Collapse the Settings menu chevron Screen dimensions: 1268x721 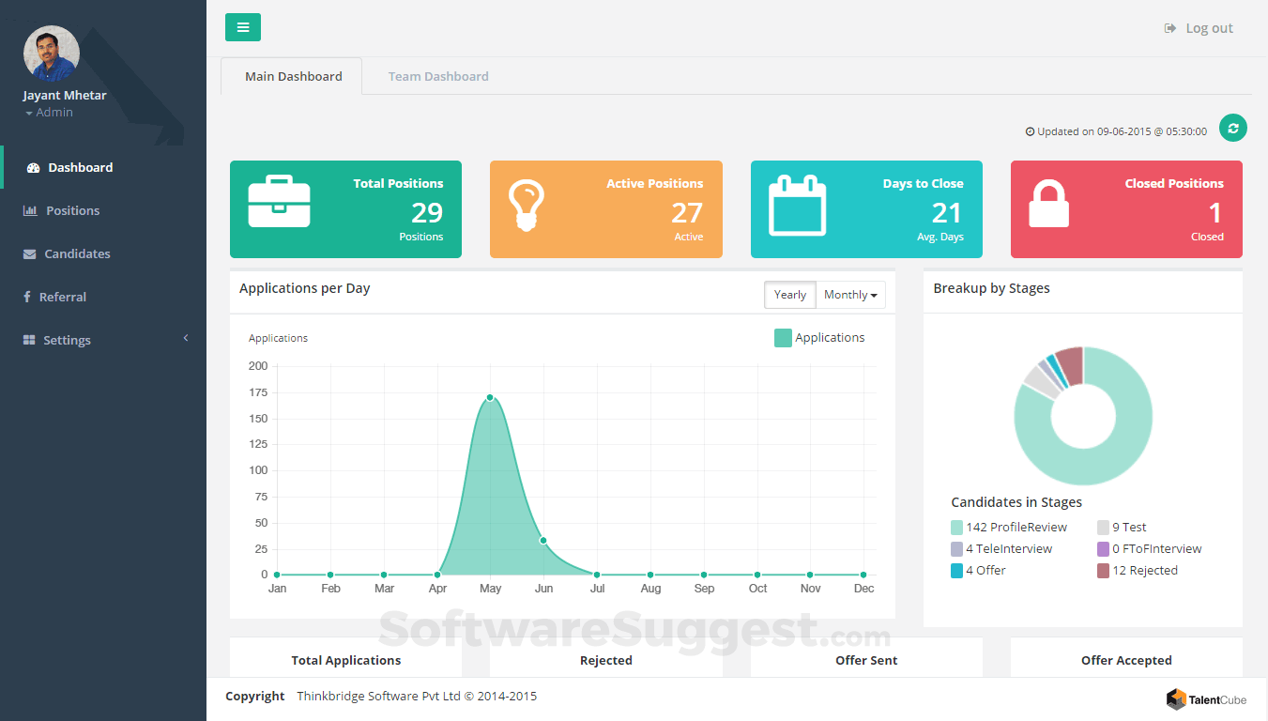[186, 338]
